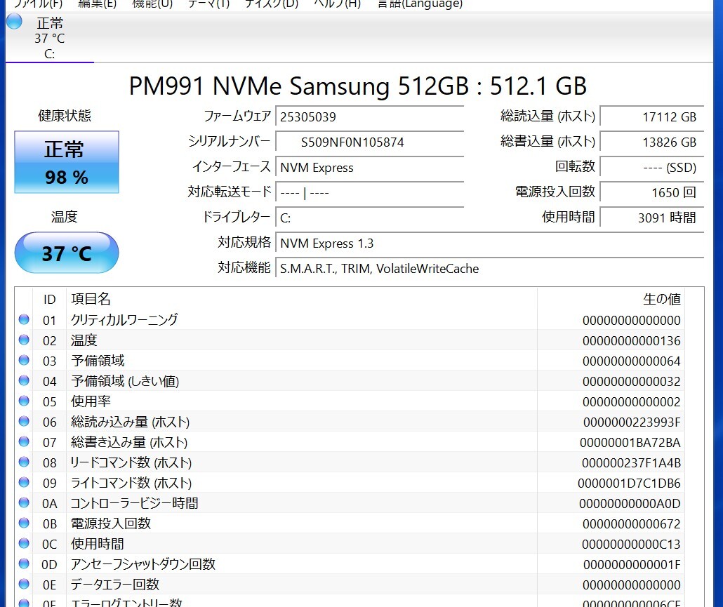Click the status circle for 04 予備領域 (しきい値)
Viewport: 723px width, 607px height.
pyautogui.click(x=24, y=380)
